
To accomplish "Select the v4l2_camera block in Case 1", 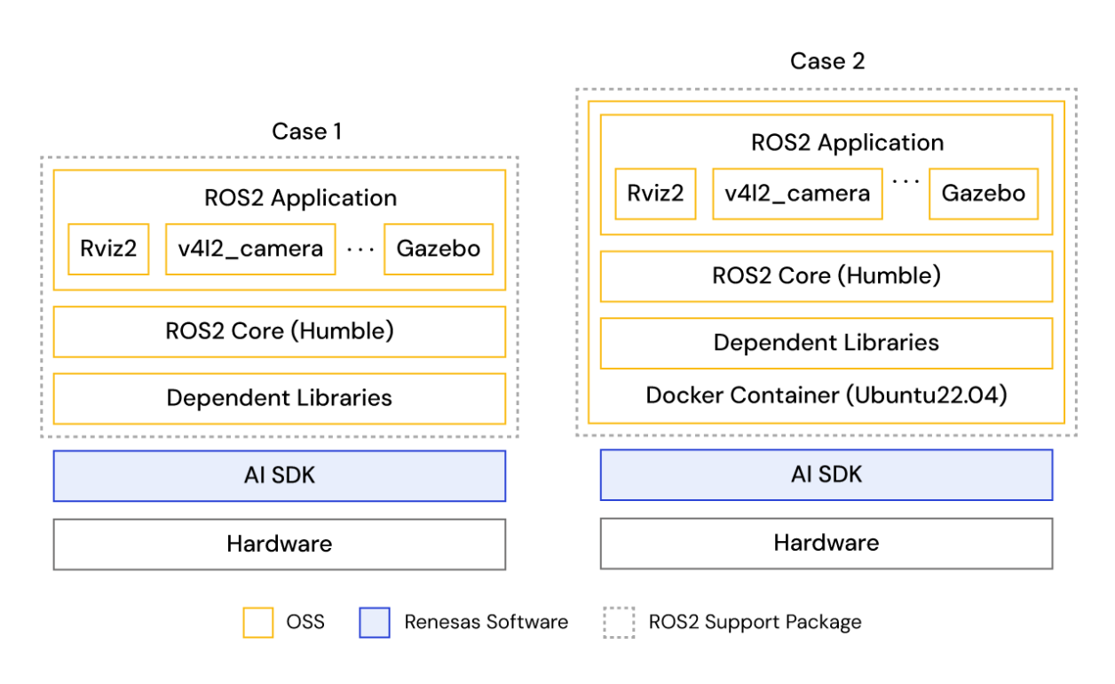I will click(249, 250).
